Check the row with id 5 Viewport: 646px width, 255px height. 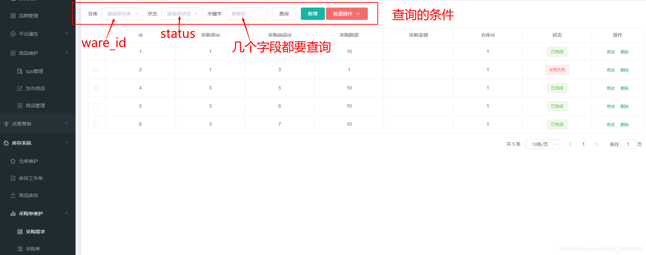96,106
